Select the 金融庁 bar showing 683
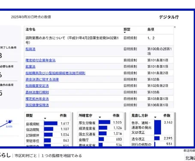The height and width of the screenshot is (161, 195). [x=101, y=139]
